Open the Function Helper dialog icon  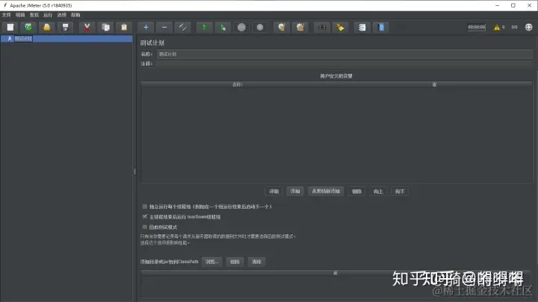click(362, 28)
